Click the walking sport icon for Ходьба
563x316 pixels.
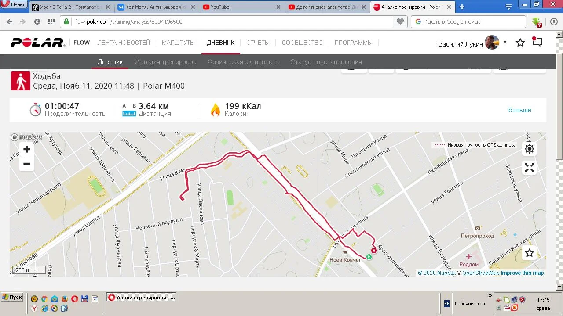coord(21,81)
